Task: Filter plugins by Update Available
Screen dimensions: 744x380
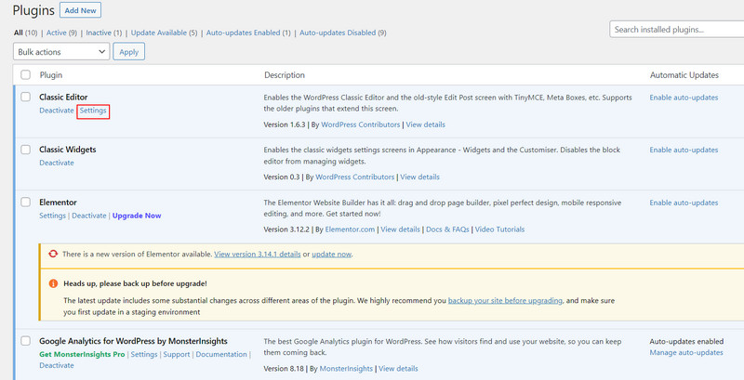Action: pos(162,33)
